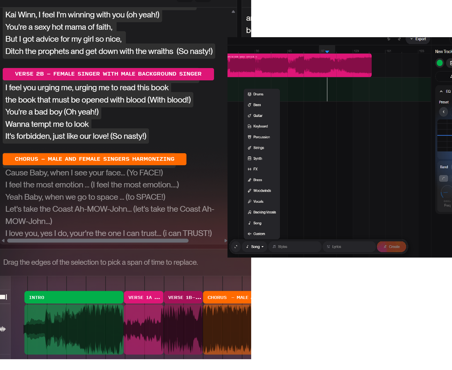Select the pink audio clip in the track
The image size is (452, 370).
click(299, 65)
